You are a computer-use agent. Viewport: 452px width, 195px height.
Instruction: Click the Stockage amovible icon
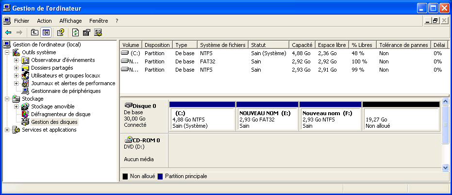pos(25,106)
